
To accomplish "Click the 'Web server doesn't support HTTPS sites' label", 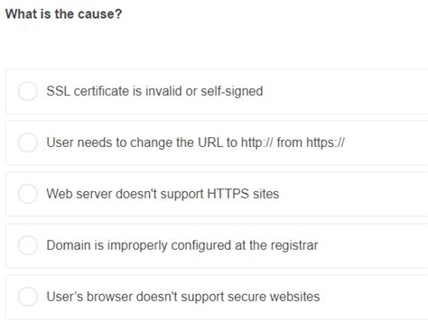I will pos(163,194).
